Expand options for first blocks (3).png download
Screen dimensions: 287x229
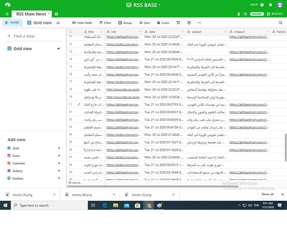tap(54, 195)
